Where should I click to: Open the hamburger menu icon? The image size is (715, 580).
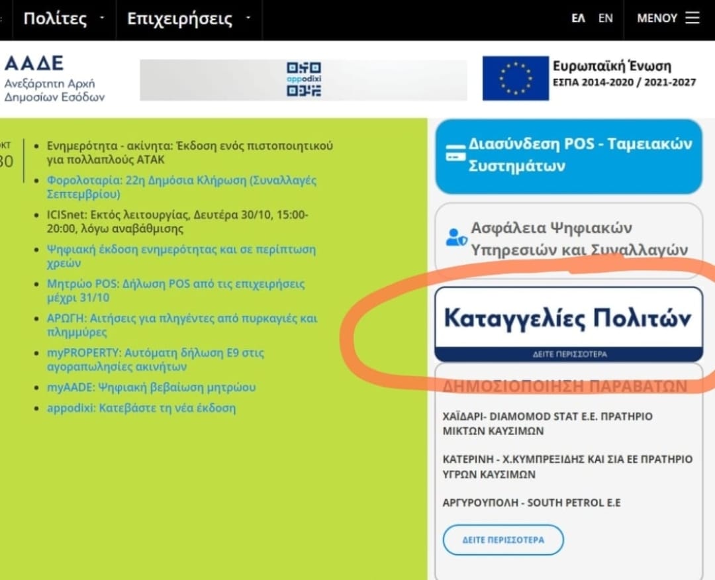[692, 18]
